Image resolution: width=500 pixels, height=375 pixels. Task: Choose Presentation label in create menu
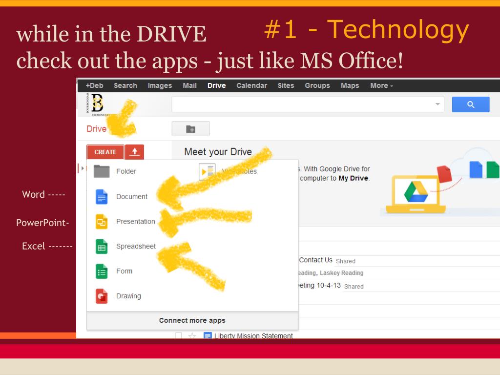pos(136,221)
